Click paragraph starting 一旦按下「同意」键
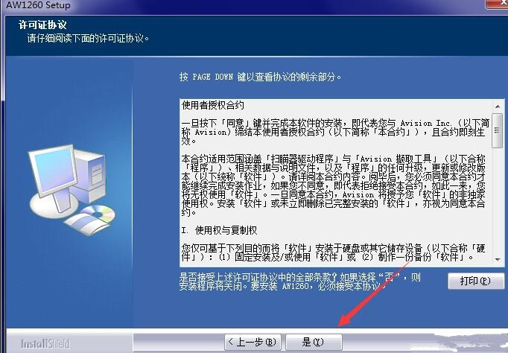 pyautogui.click(x=335, y=132)
